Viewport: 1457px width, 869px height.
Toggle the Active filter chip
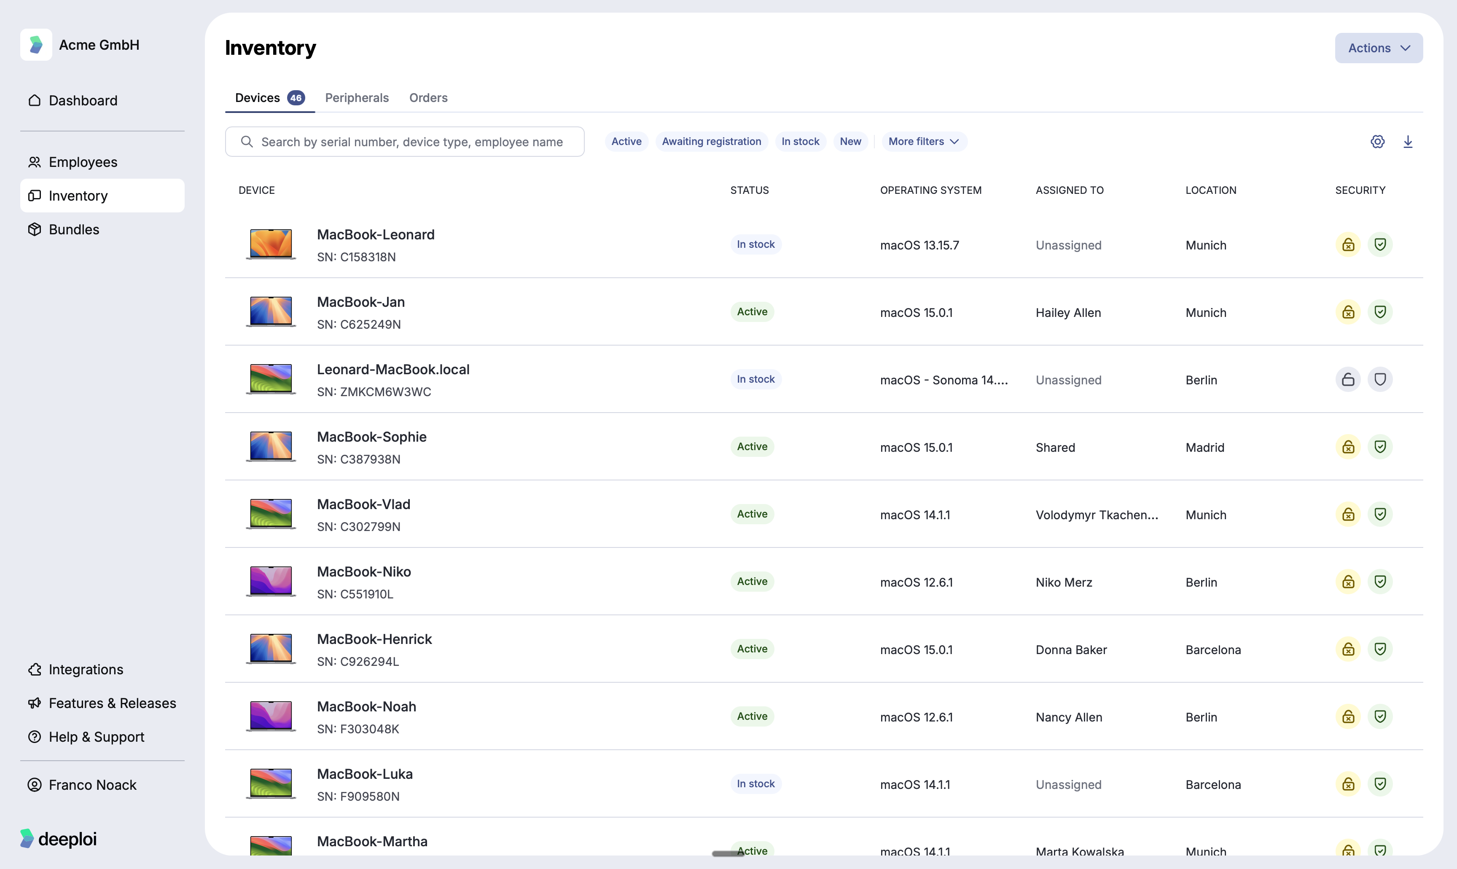[626, 142]
